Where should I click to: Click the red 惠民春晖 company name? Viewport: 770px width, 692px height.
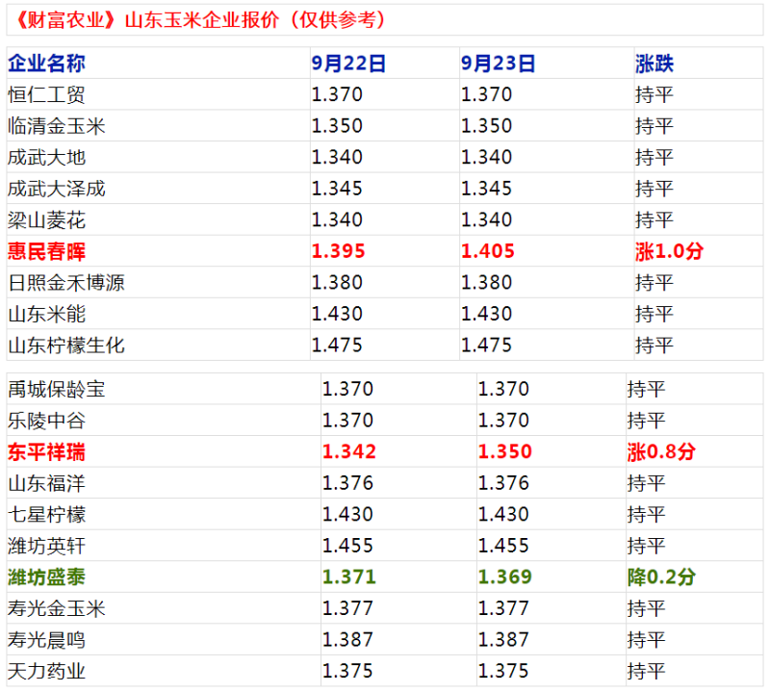tap(46, 251)
